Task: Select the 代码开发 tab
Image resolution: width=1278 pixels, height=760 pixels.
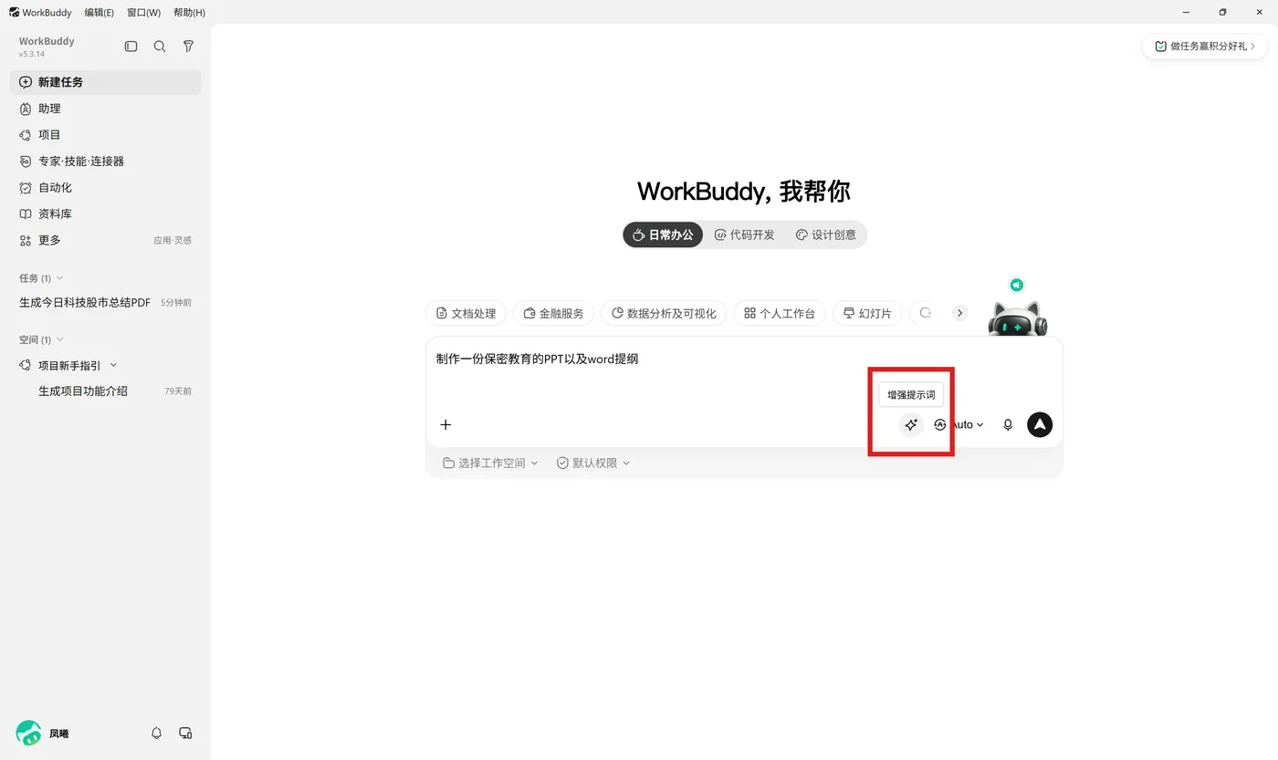Action: [x=745, y=234]
